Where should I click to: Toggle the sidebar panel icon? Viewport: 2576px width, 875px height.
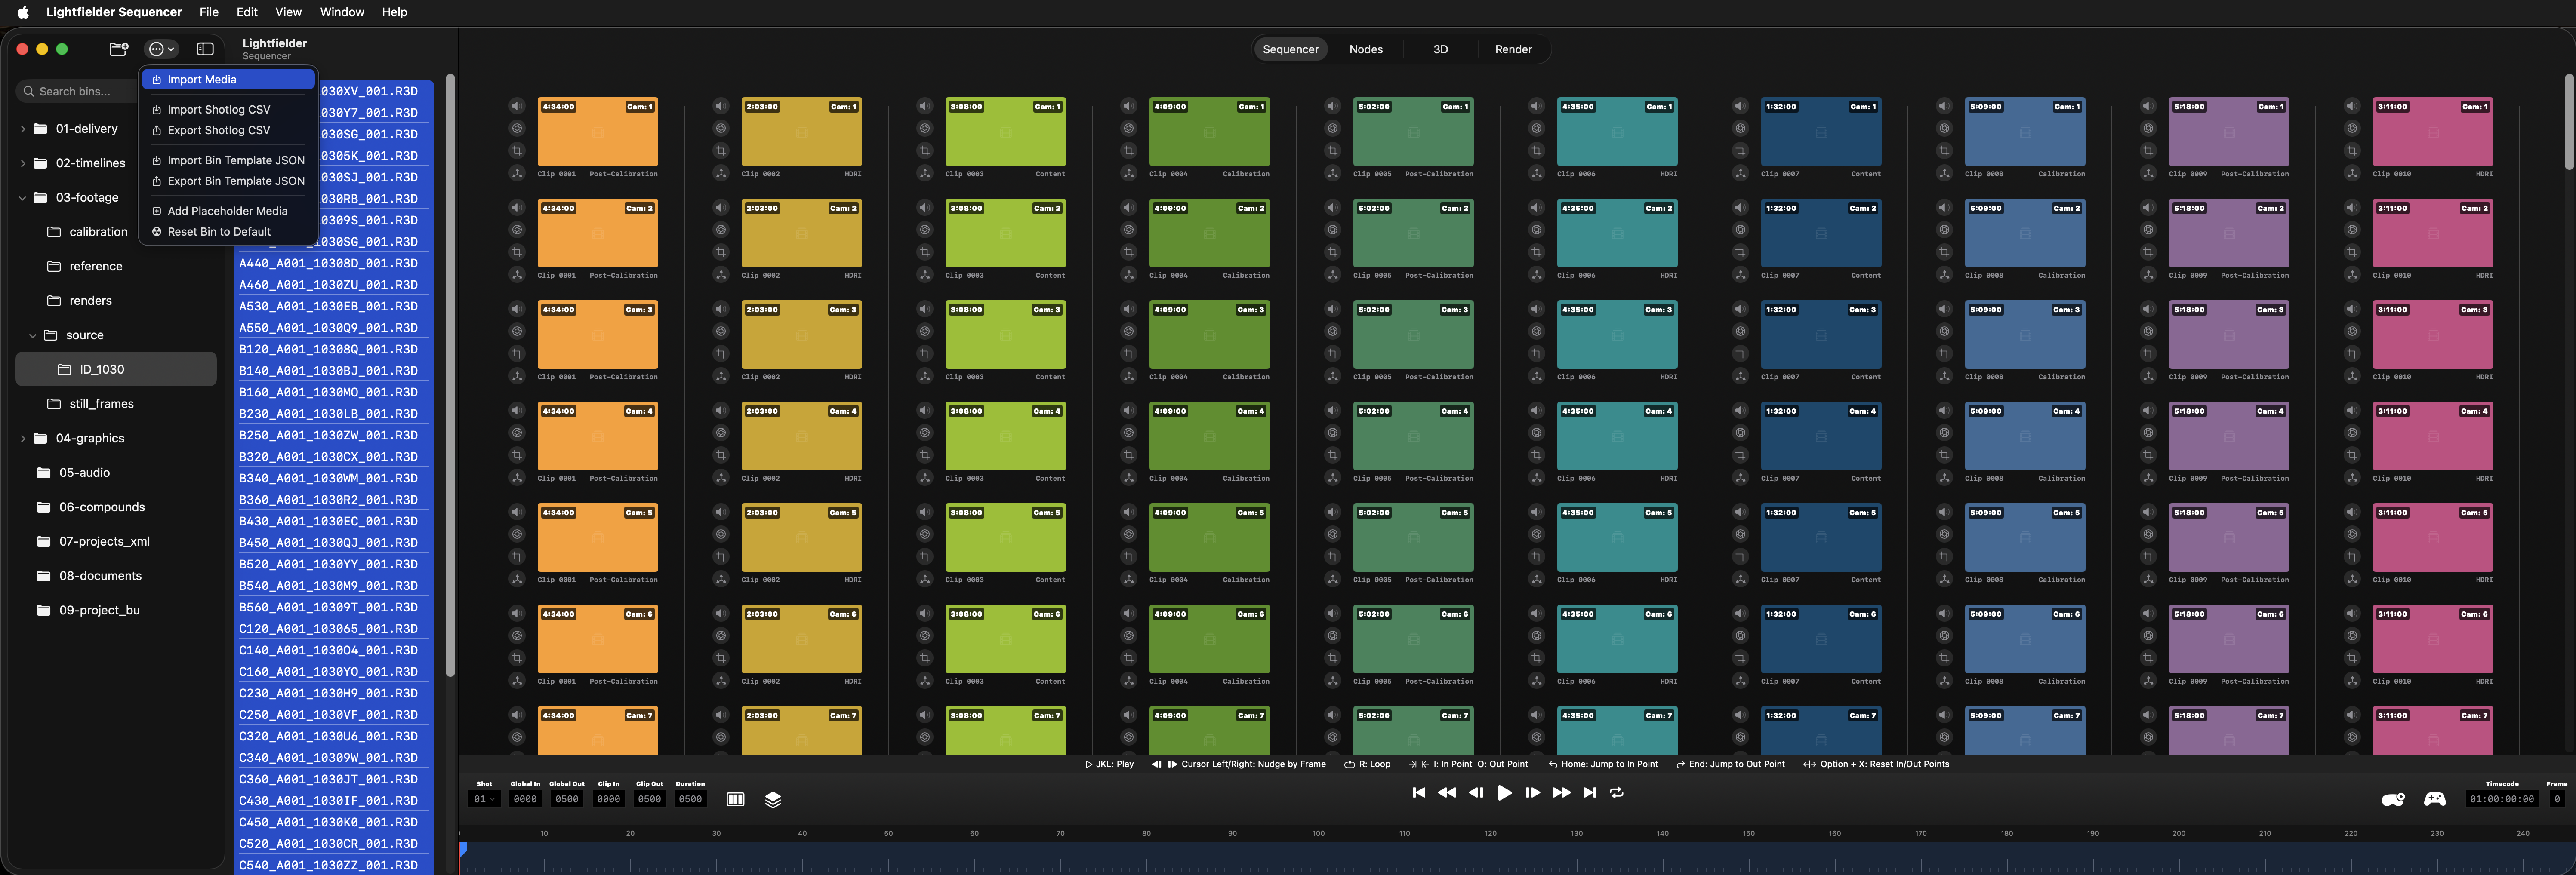(x=205, y=49)
